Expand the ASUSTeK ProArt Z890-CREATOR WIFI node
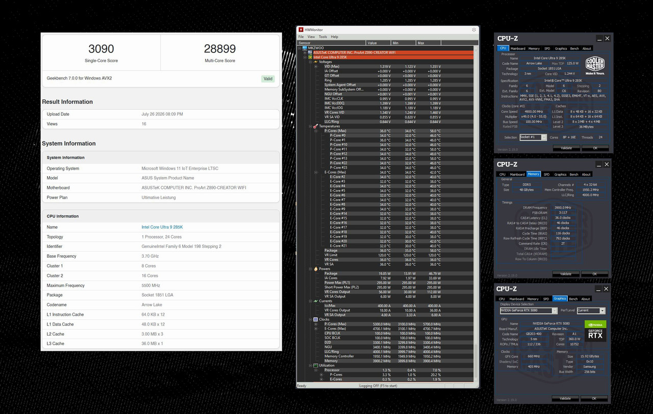The image size is (653, 414). (x=305, y=52)
